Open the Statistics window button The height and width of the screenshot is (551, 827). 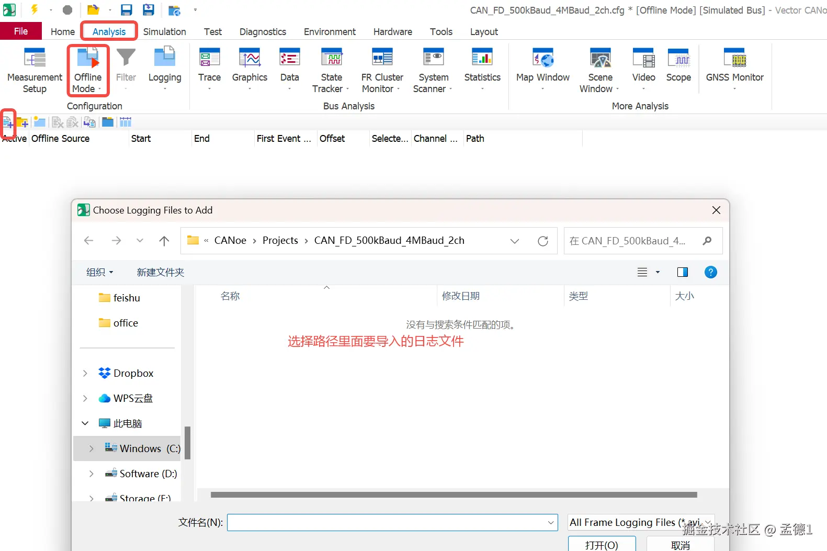(482, 69)
